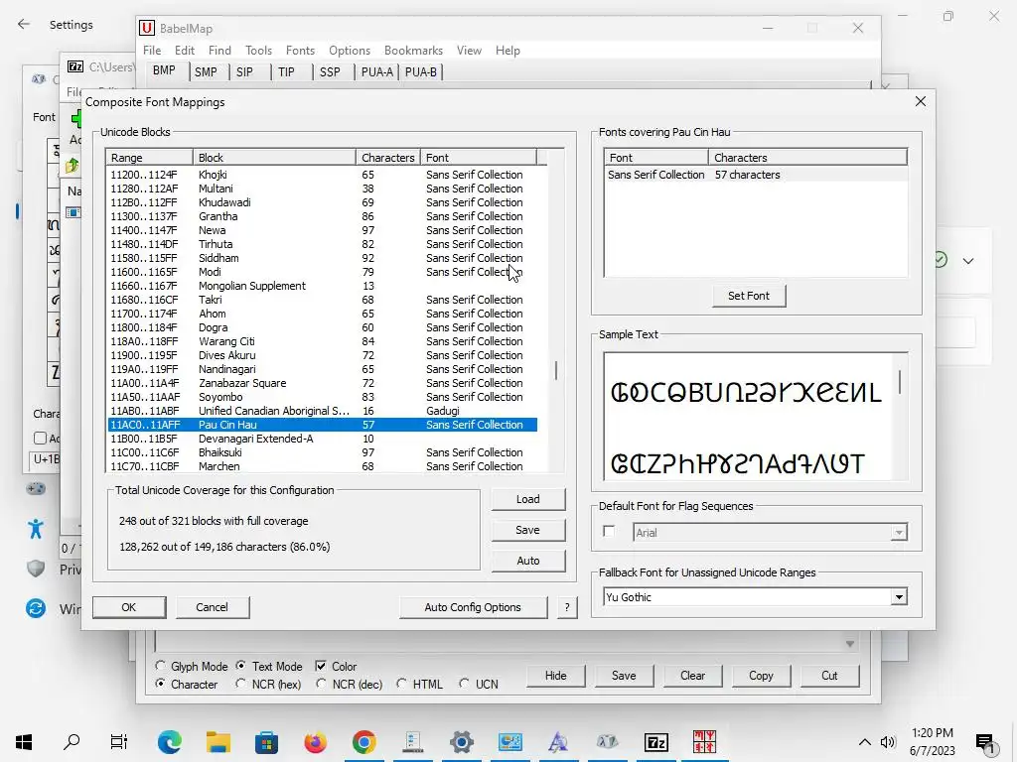Select Sans Serif Collection in covering fonts list
The image size is (1017, 762).
(756, 175)
